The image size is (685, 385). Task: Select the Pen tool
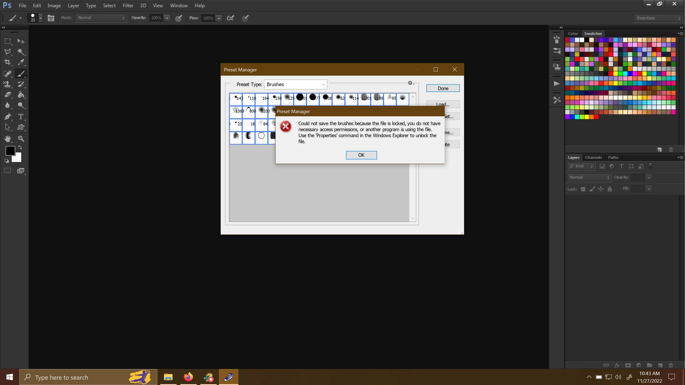pos(7,117)
